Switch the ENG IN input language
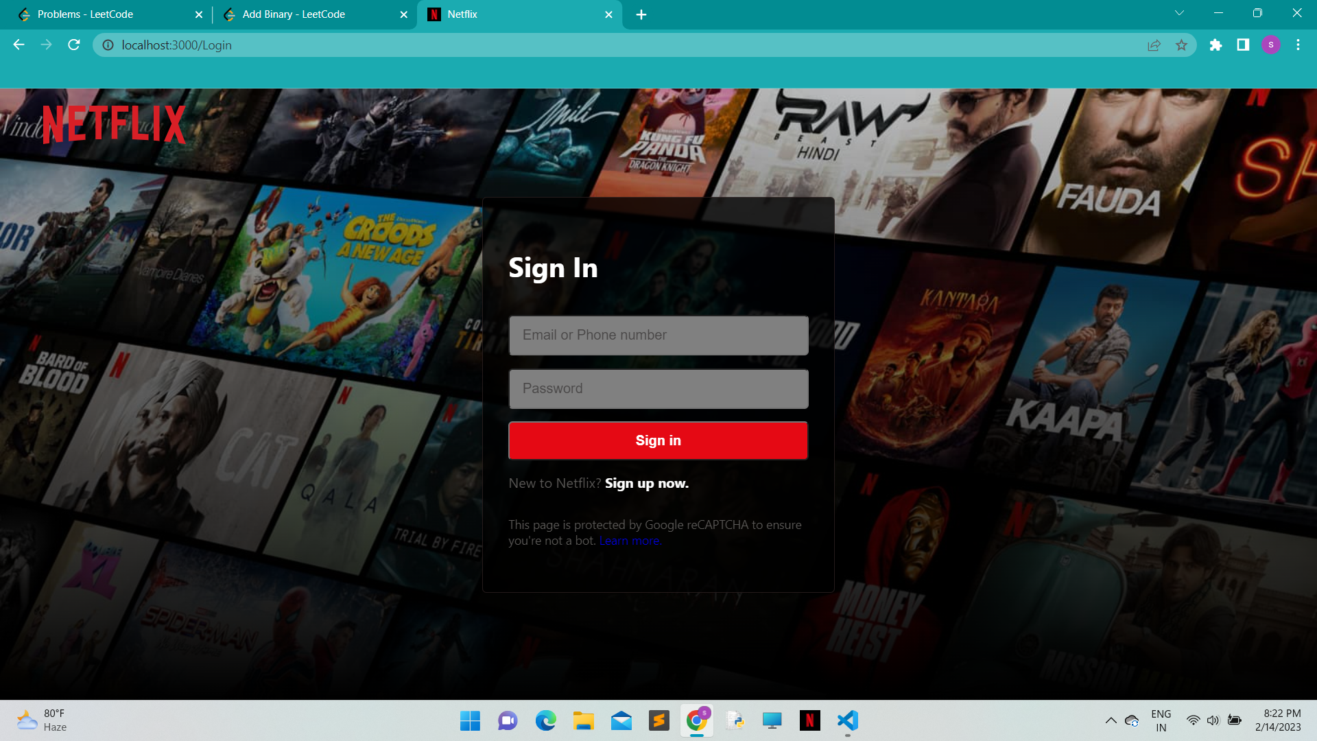Screen dimensions: 1317x741 pos(1161,720)
